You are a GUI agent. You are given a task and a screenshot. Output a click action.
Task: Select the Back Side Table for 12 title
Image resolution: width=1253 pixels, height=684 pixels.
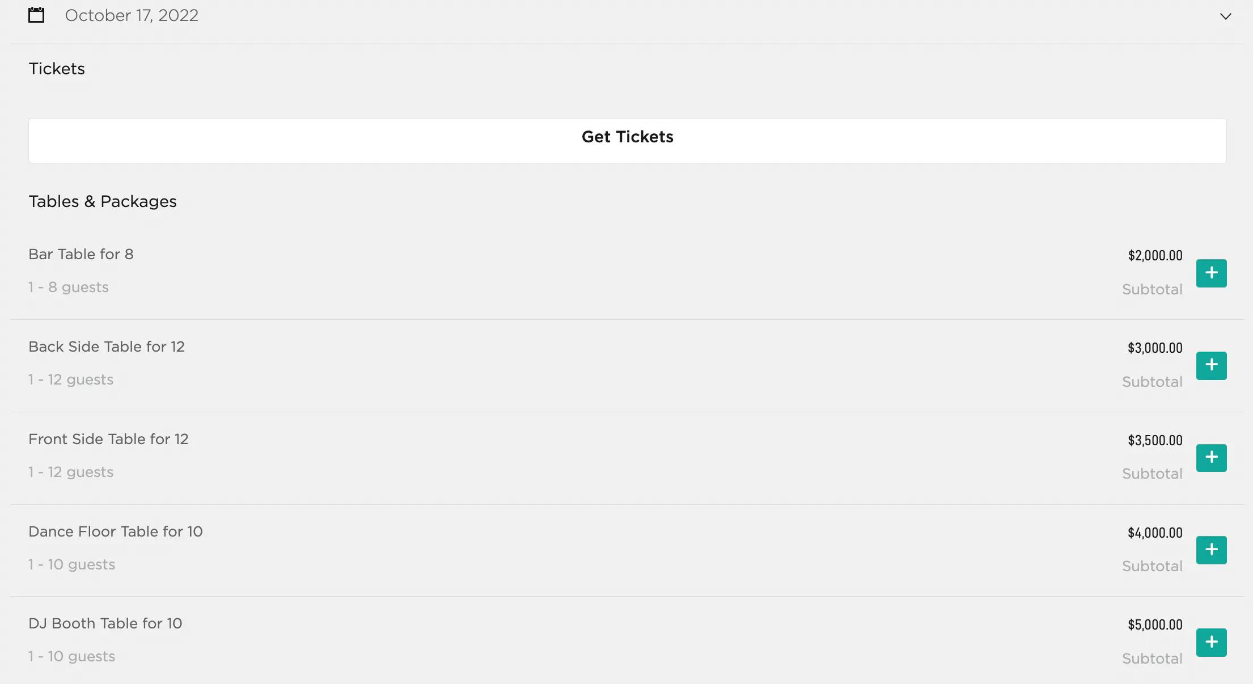(x=107, y=347)
